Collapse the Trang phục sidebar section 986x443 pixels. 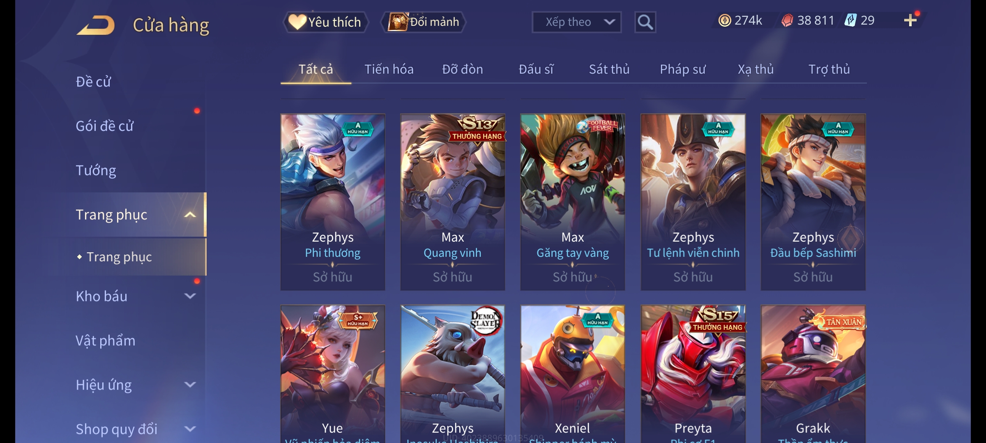pos(190,215)
